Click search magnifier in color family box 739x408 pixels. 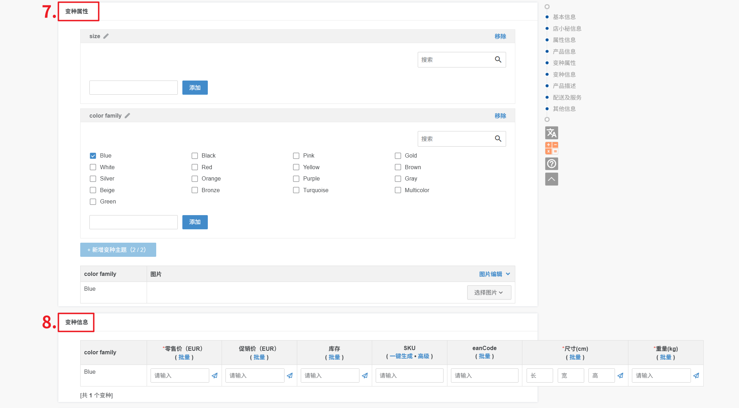498,139
